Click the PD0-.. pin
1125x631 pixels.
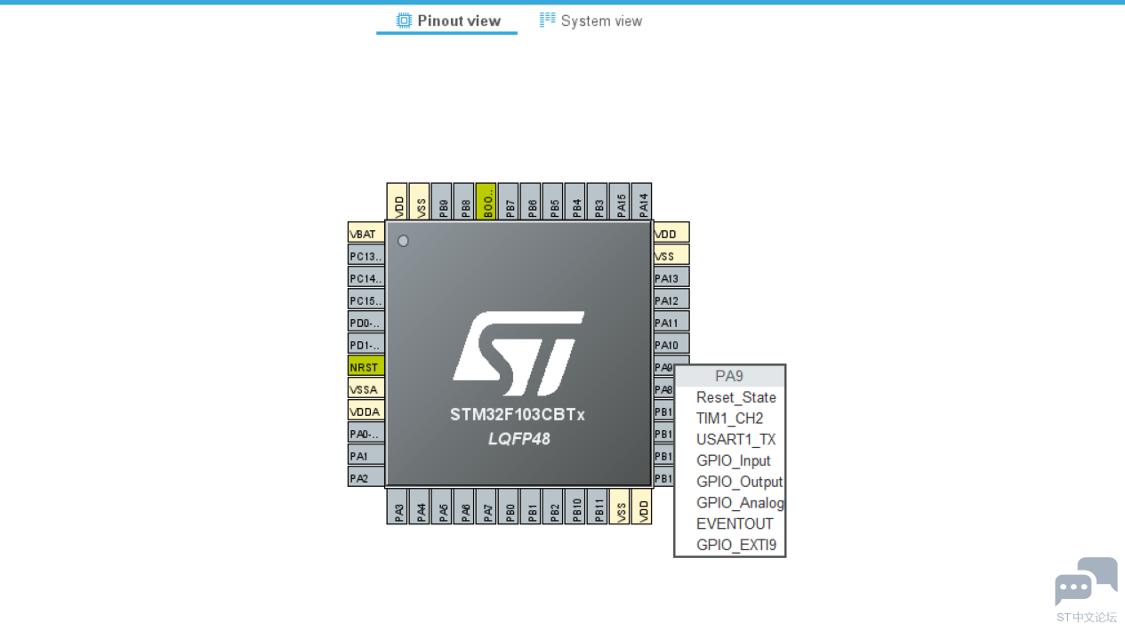point(366,322)
